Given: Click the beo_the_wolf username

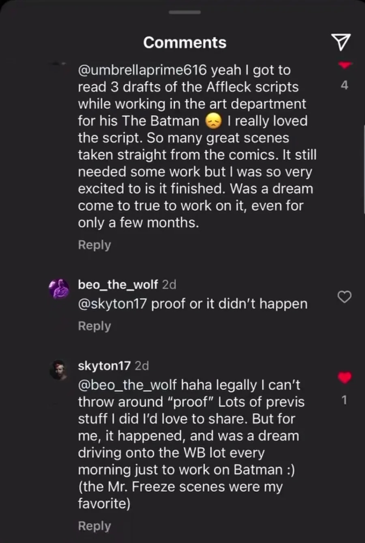Looking at the screenshot, I should pyautogui.click(x=118, y=285).
